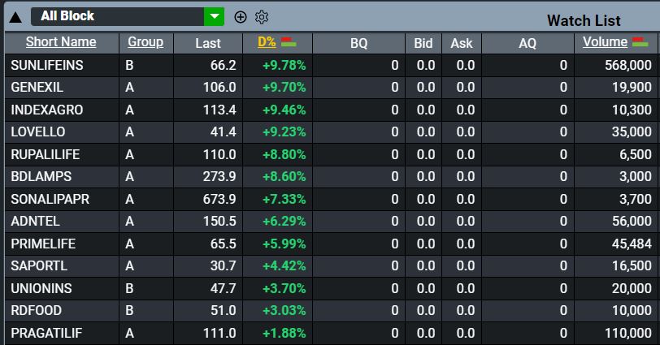Sort the list by D% header

(x=267, y=42)
